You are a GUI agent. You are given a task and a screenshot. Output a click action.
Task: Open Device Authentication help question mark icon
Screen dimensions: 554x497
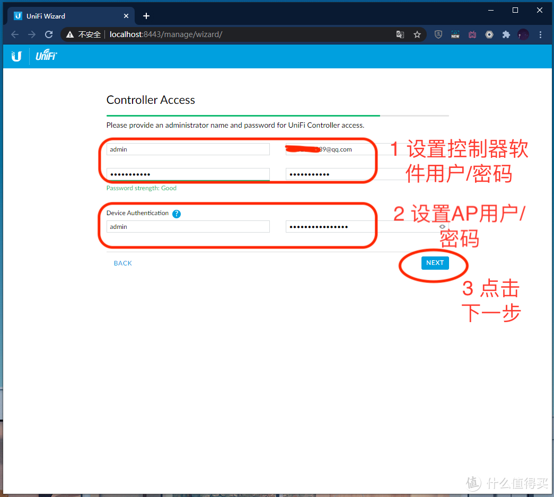coord(177,214)
